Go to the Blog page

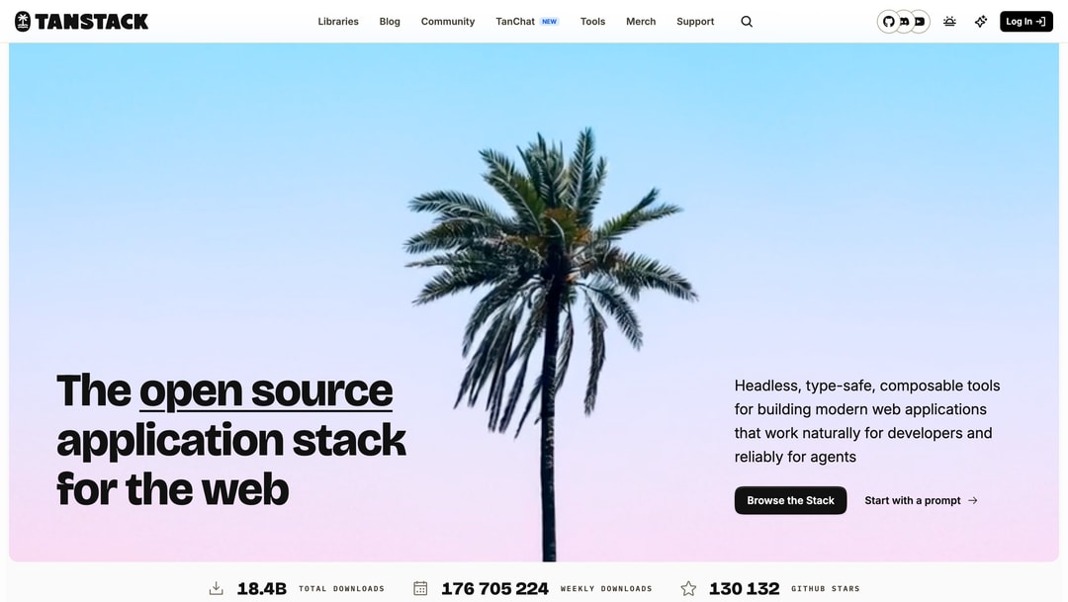click(x=390, y=22)
